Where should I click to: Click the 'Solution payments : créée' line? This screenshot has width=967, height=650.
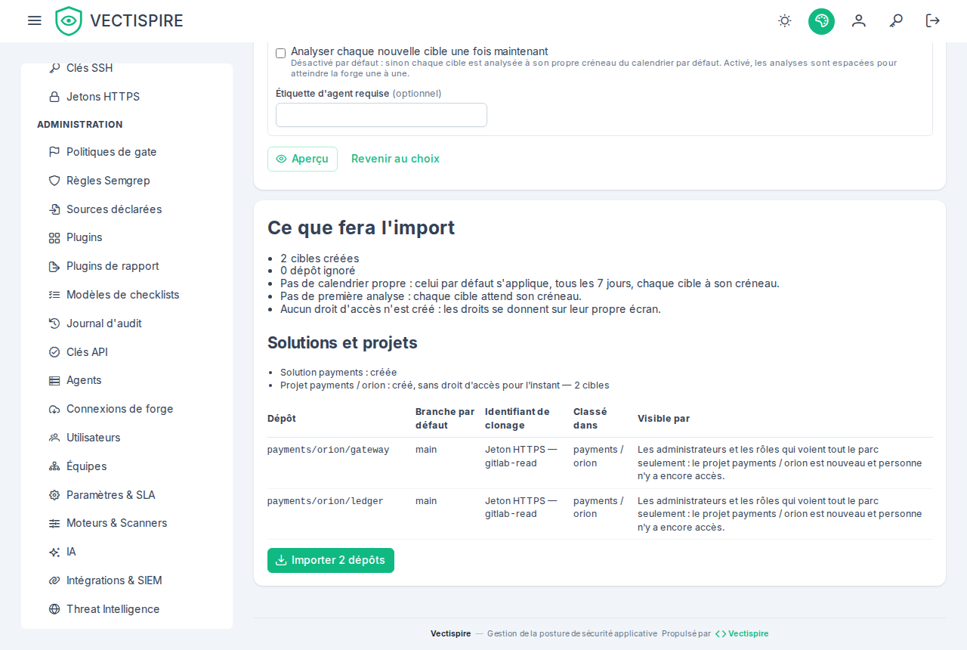(x=338, y=373)
